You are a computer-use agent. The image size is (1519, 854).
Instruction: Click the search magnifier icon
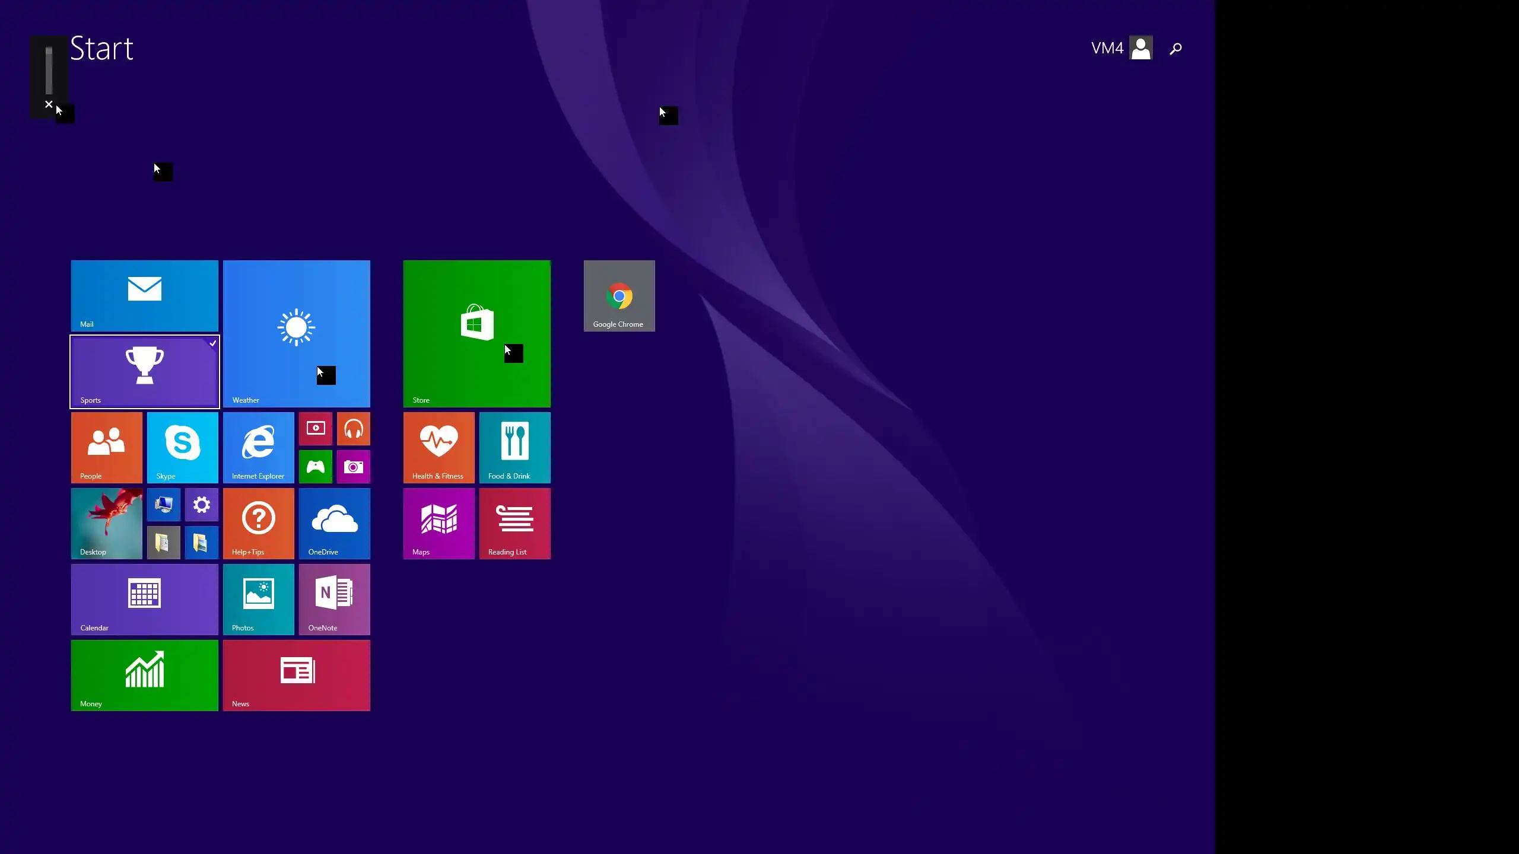pos(1175,49)
